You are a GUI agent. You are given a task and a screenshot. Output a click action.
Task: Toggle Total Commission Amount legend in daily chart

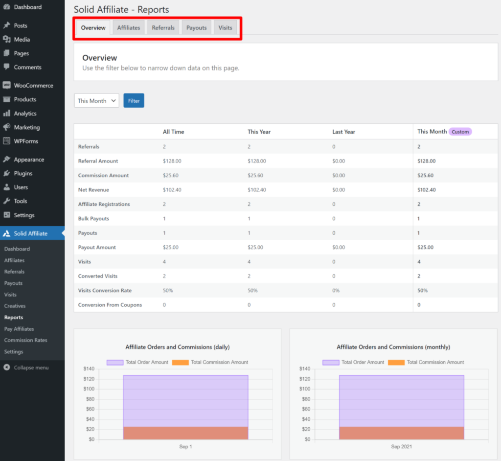210,362
